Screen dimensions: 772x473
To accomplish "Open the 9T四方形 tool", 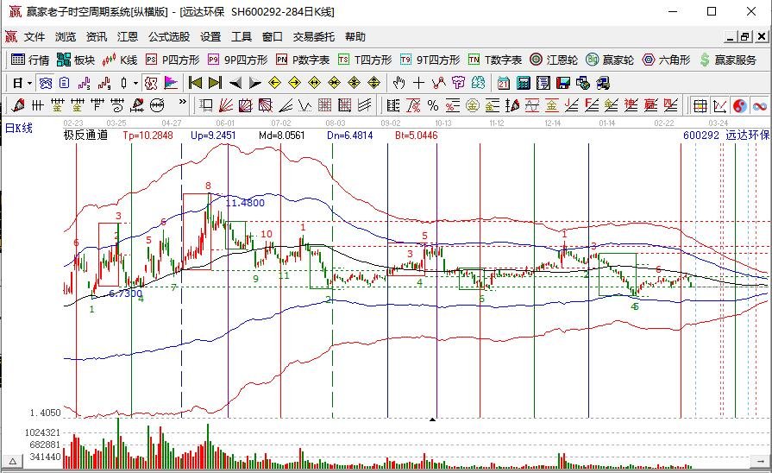I will point(430,60).
